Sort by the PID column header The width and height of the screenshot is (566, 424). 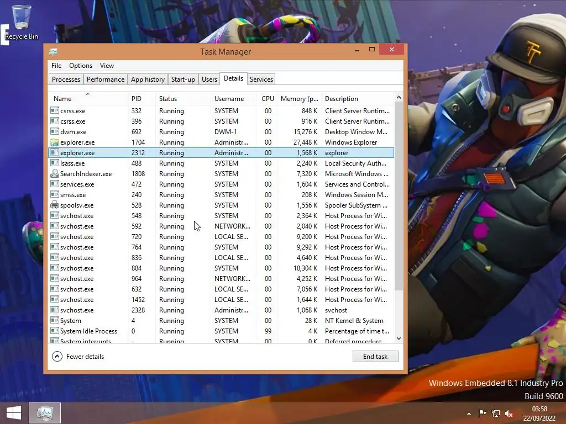(141, 99)
